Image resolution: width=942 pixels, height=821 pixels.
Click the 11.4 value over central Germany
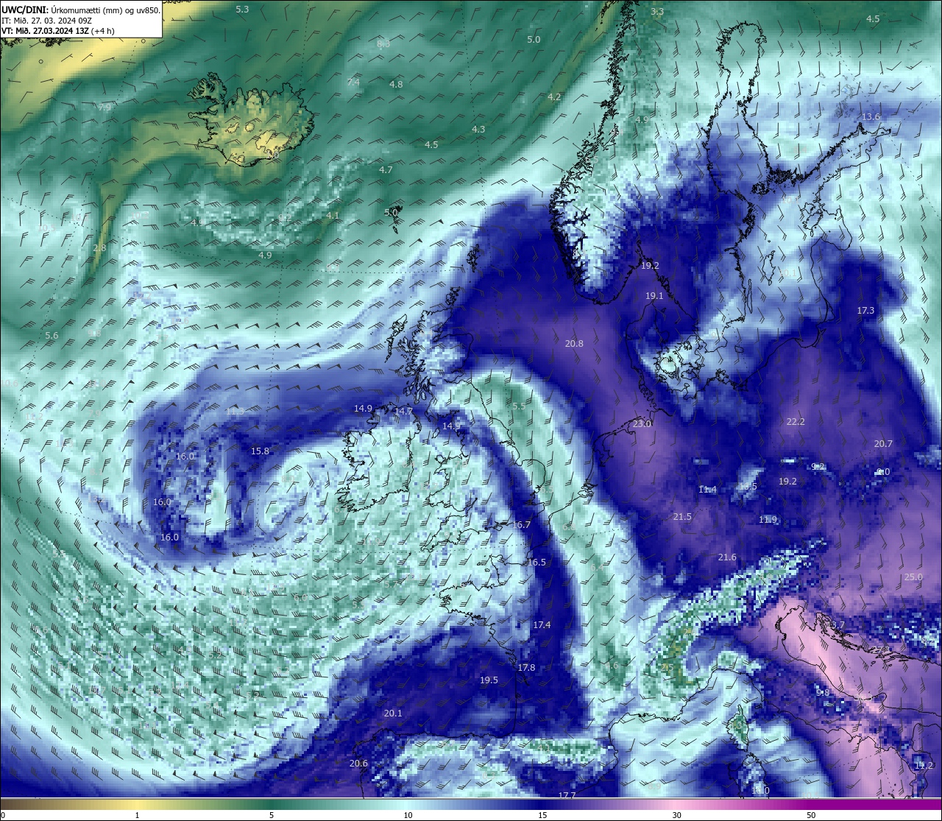(x=707, y=490)
